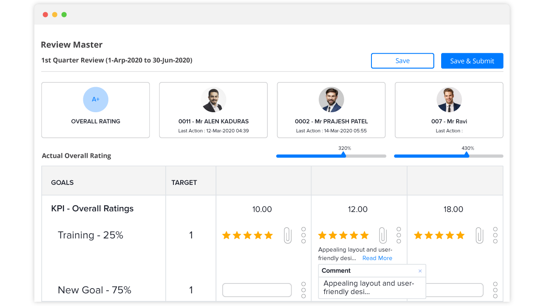Click Mr Prajesh Patel's profile photo
Image resolution: width=544 pixels, height=306 pixels.
[331, 99]
